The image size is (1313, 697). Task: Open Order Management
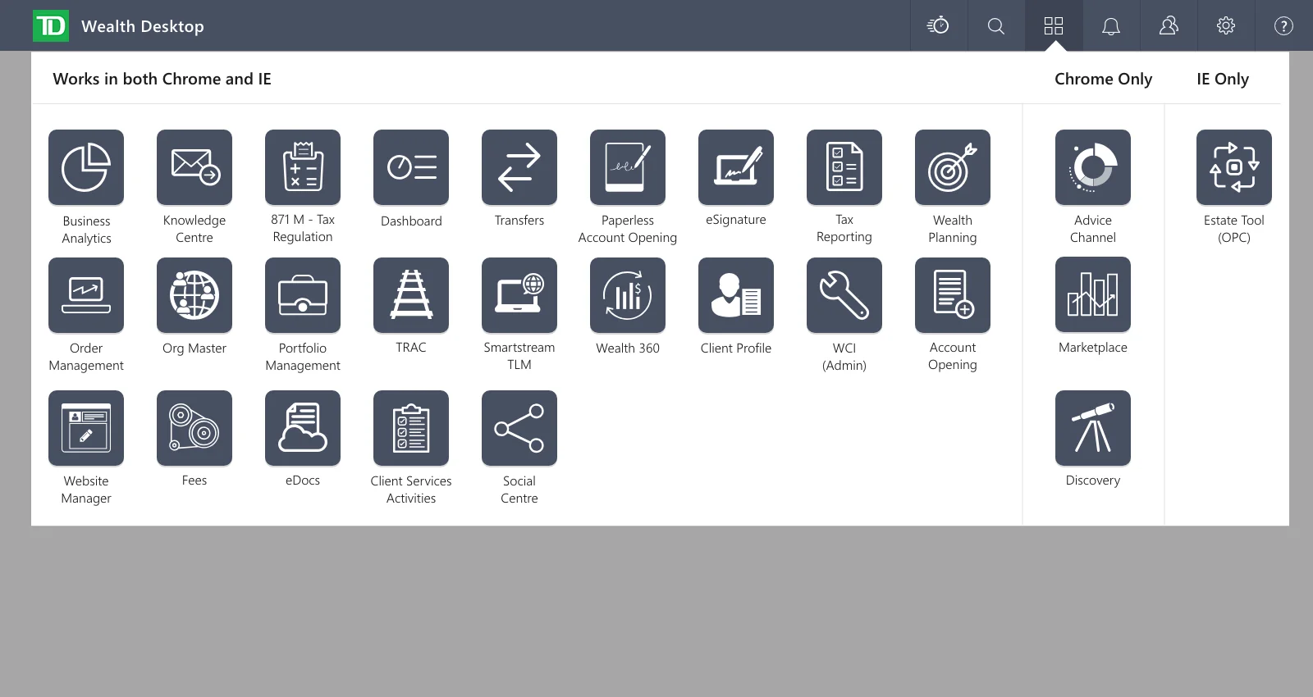click(86, 295)
